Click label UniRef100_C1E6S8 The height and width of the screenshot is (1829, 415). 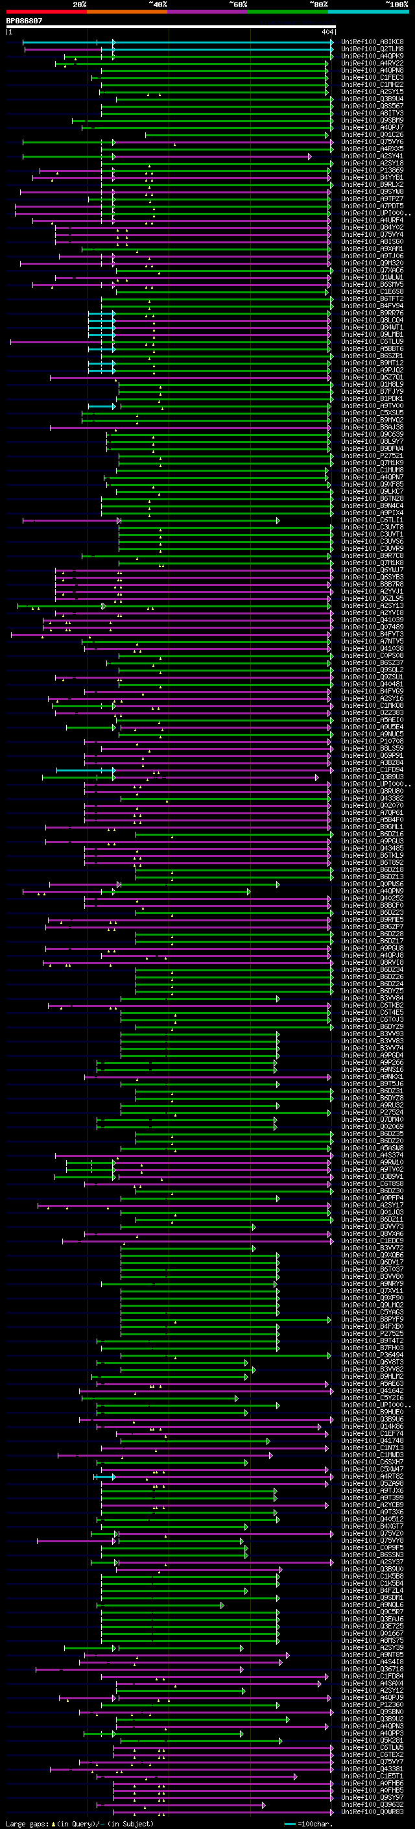coord(372,292)
